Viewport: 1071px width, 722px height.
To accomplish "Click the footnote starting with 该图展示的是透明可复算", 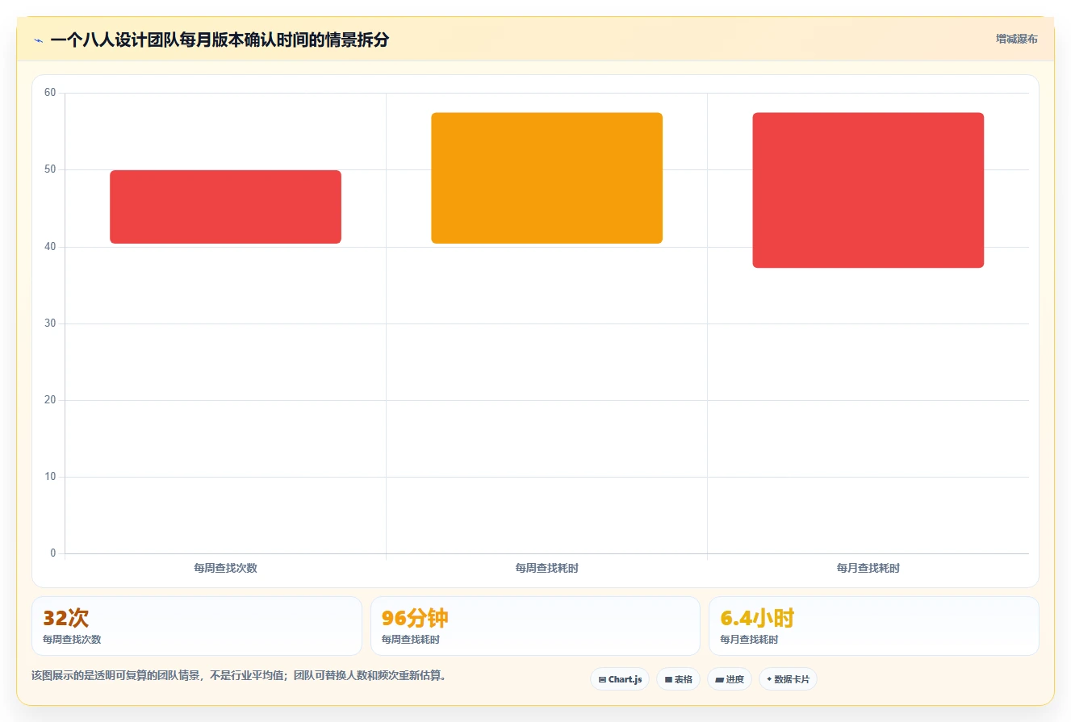I will point(239,676).
